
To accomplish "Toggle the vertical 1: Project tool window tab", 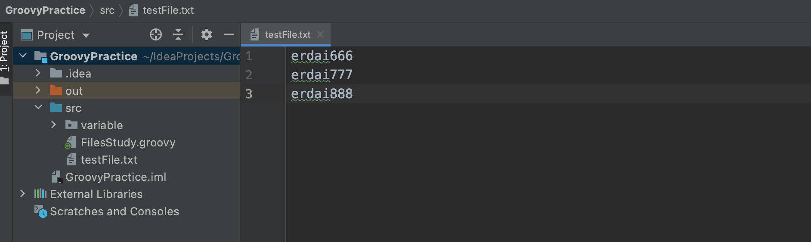I will pos(4,52).
